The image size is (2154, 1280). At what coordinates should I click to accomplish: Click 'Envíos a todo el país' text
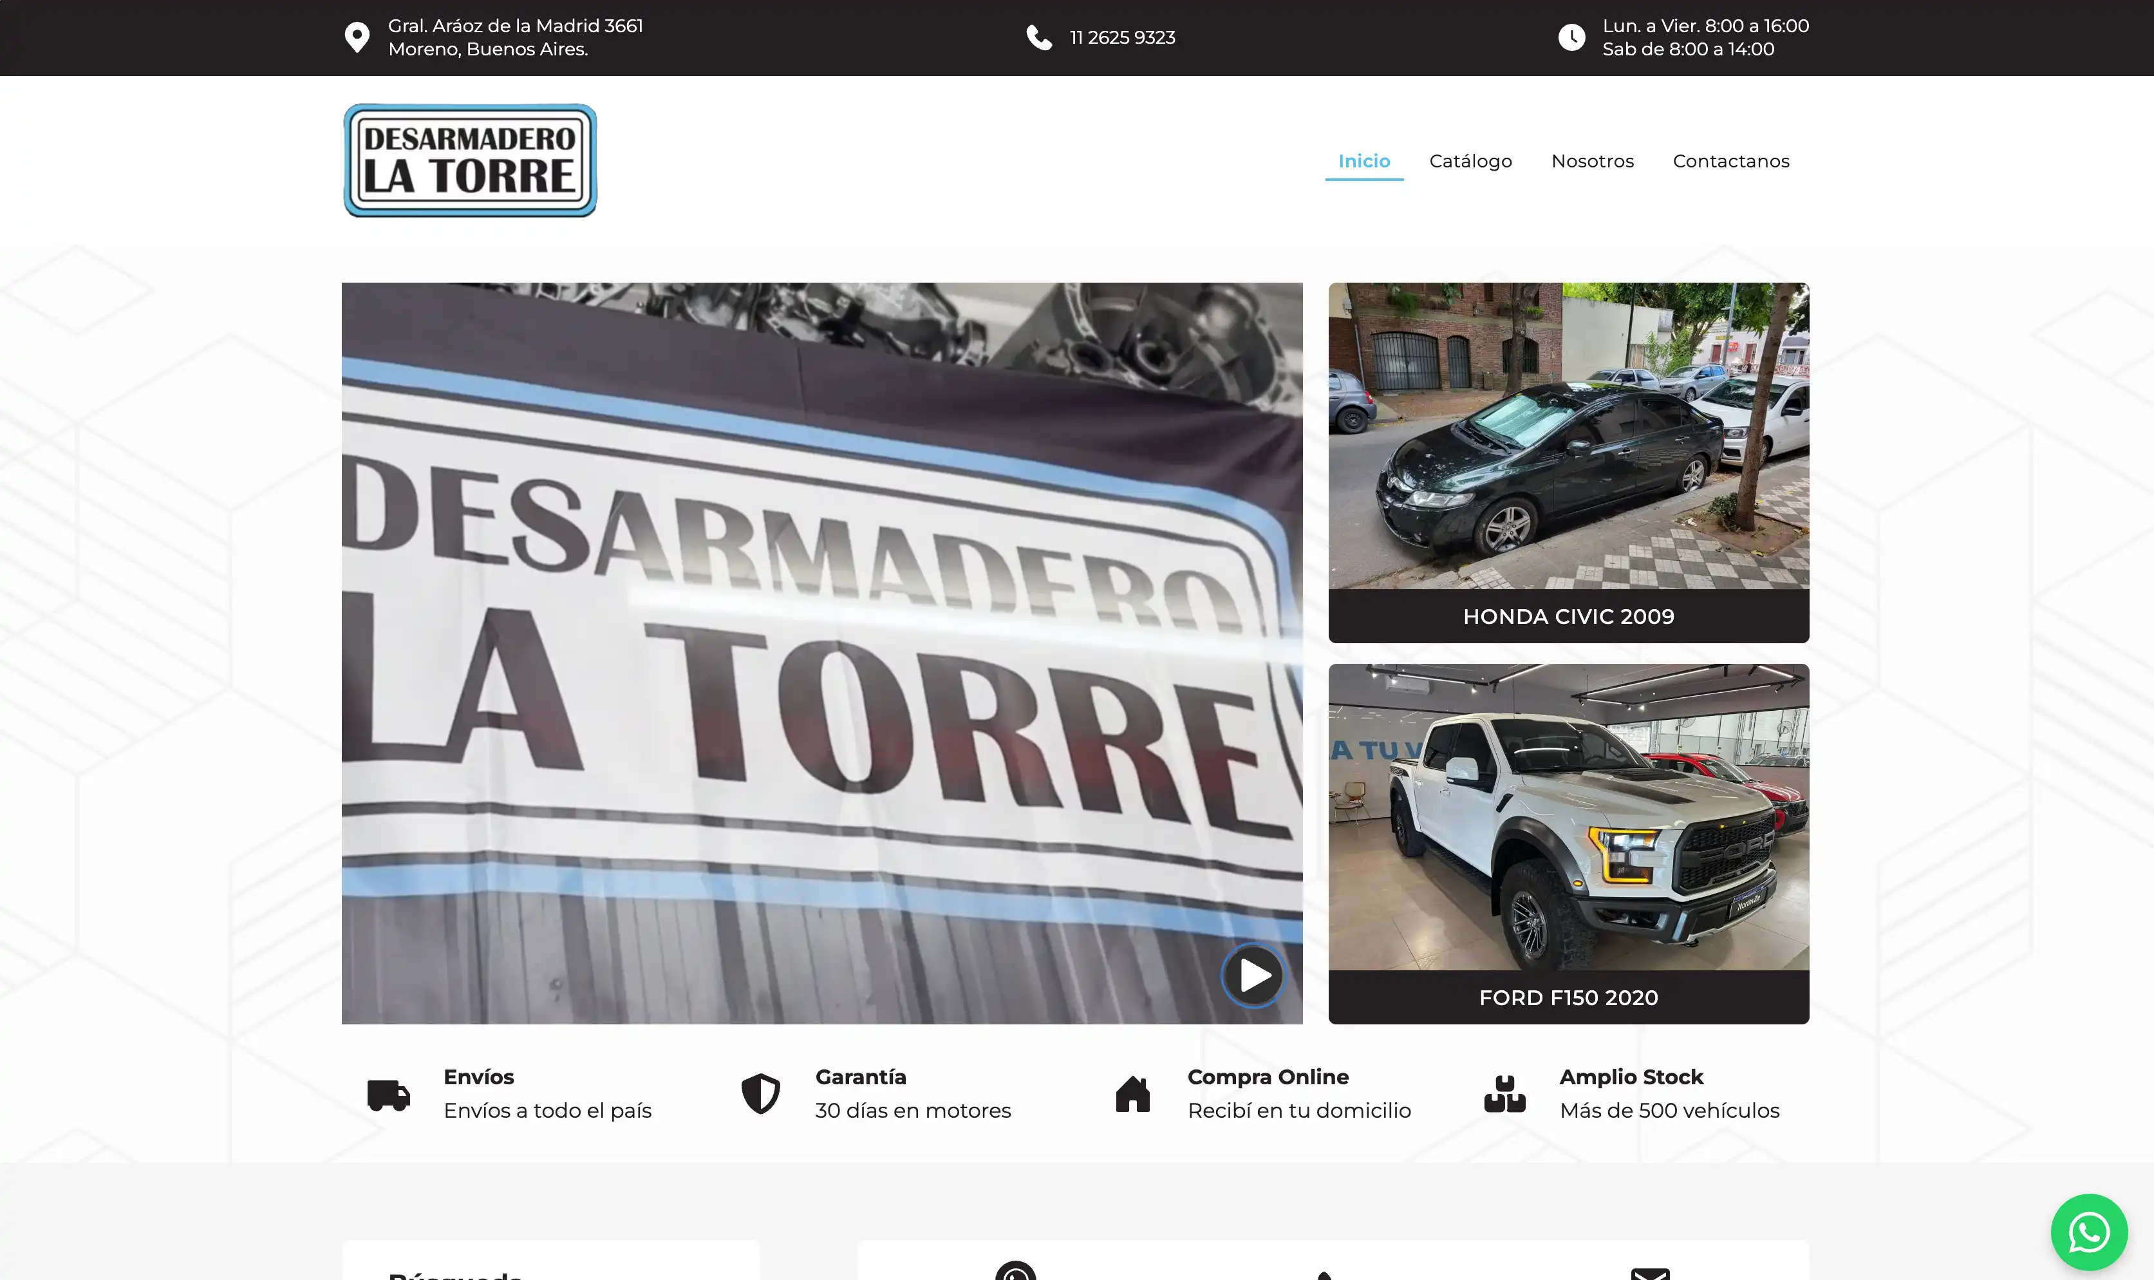548,1111
